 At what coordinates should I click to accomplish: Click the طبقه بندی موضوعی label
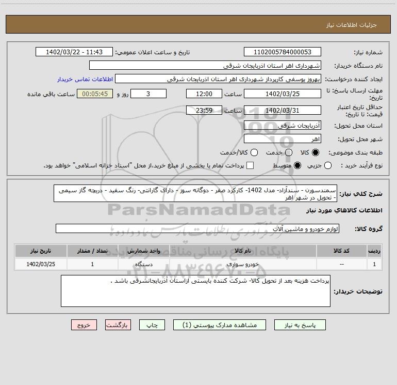pos(355,153)
